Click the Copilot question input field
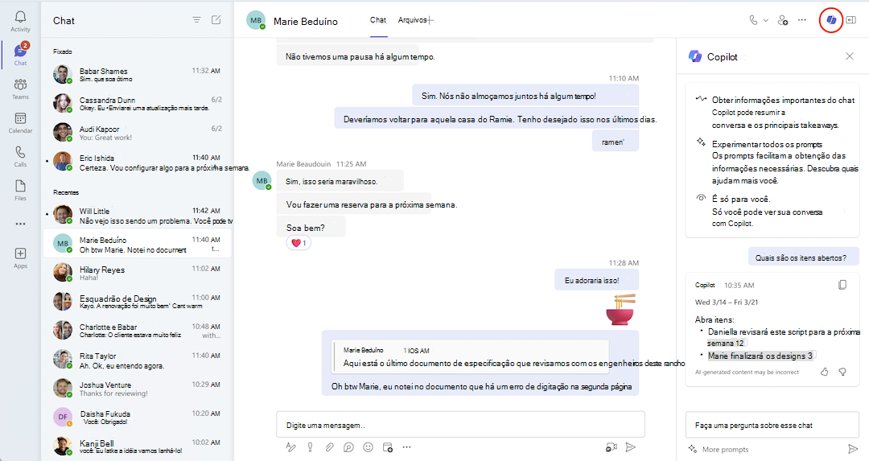The image size is (869, 461). coord(772,426)
